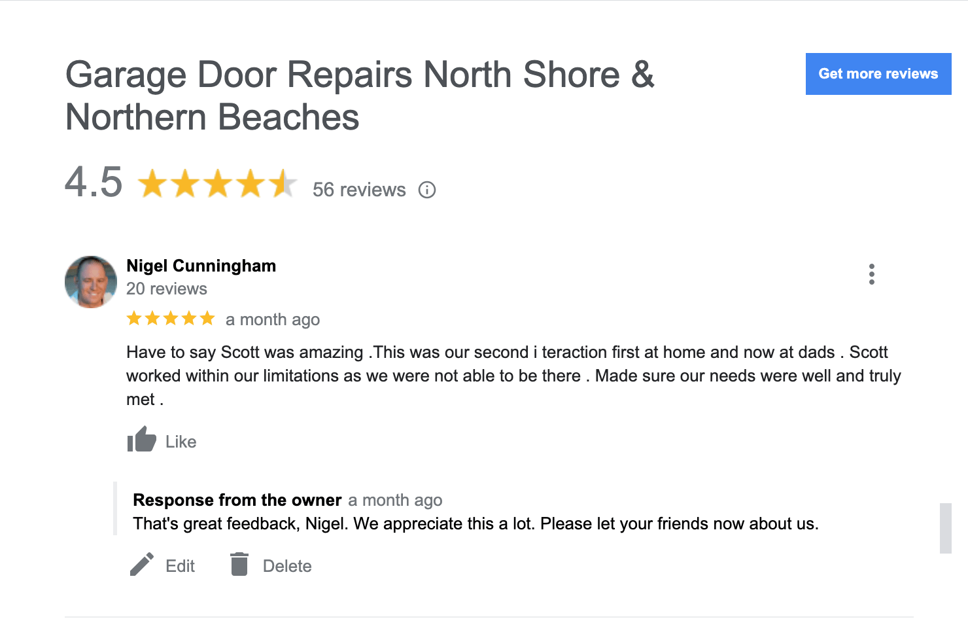This screenshot has width=968, height=619.
Task: Click the large 4.5 rating number
Action: 94,182
